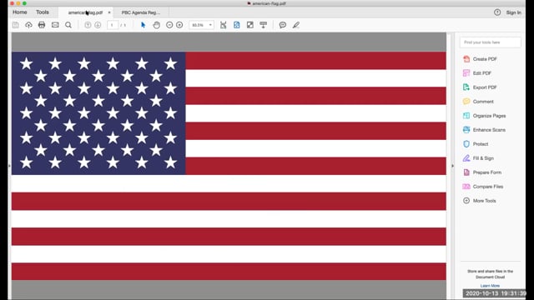The width and height of the screenshot is (534, 300).
Task: Click the Find your tools search field
Action: tap(490, 42)
